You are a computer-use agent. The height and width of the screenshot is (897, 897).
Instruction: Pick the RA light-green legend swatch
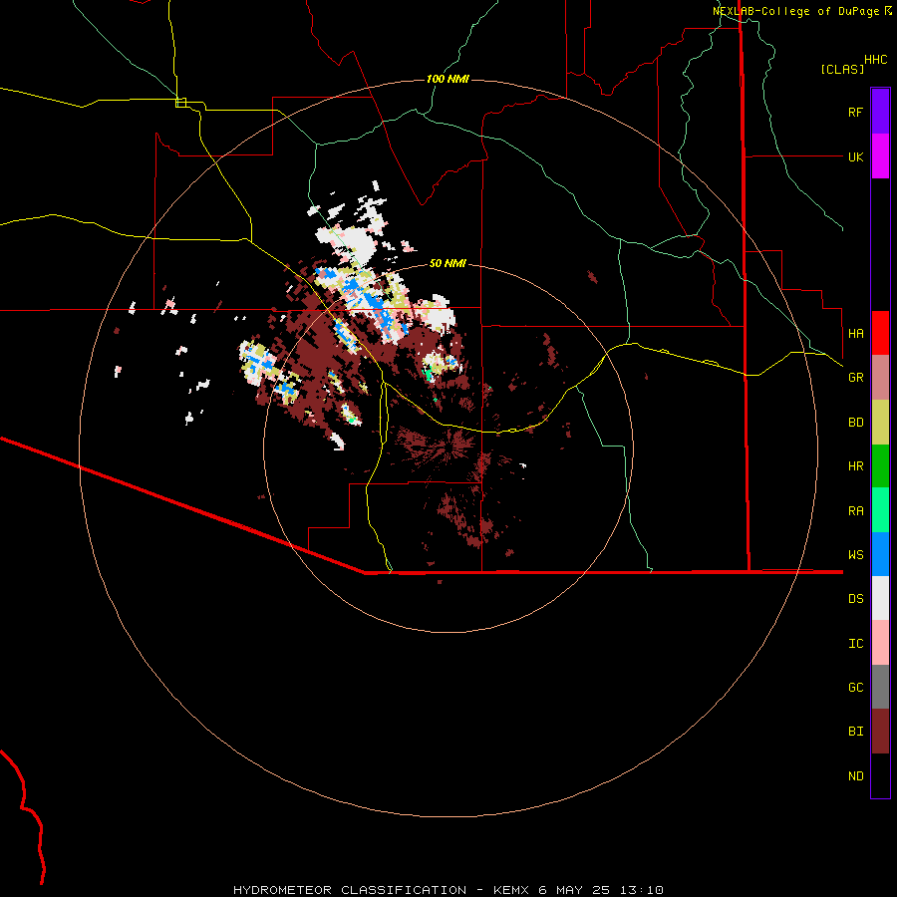(x=880, y=510)
